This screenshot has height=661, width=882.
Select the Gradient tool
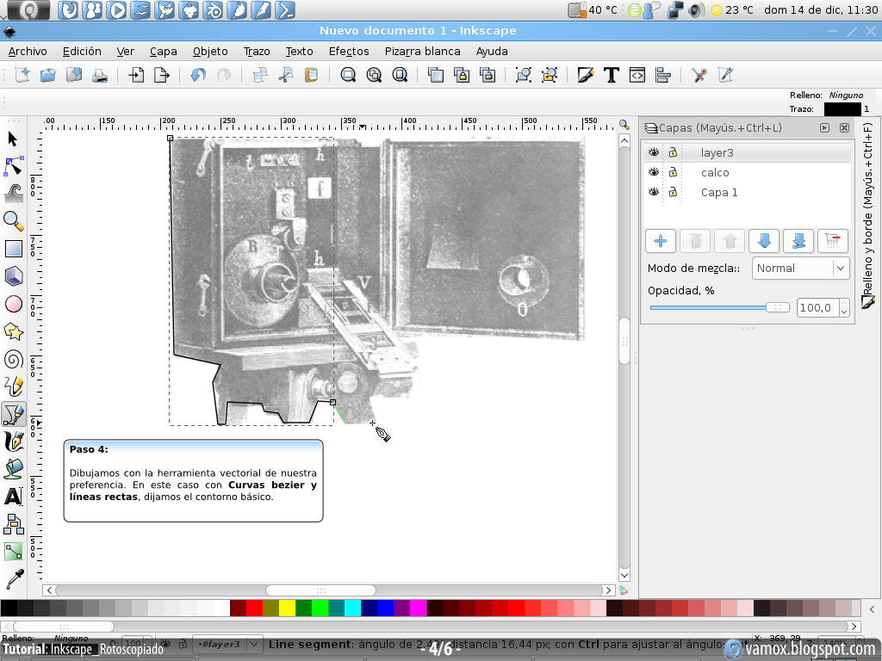coord(14,552)
